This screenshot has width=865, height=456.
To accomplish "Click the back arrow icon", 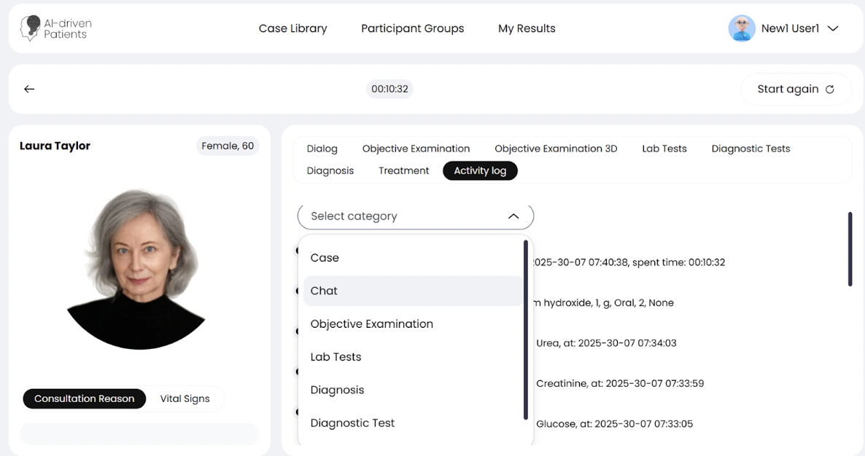I will point(29,89).
